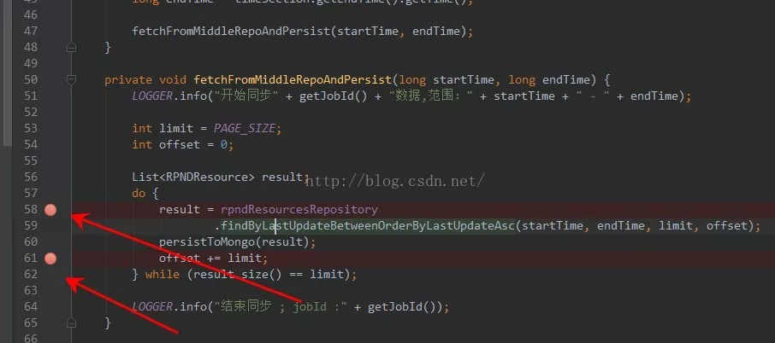Click the while keyword on line 62

point(163,274)
